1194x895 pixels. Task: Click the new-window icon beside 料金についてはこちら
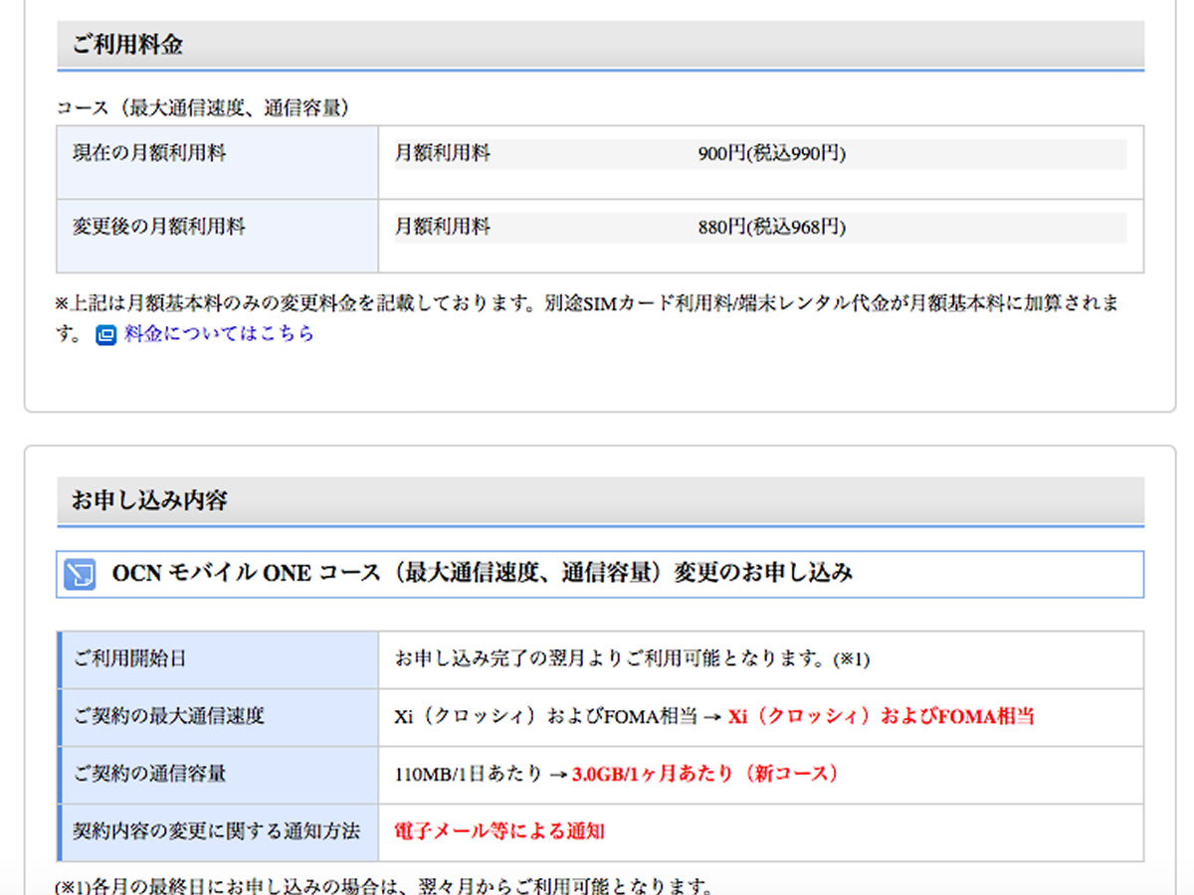(x=106, y=335)
